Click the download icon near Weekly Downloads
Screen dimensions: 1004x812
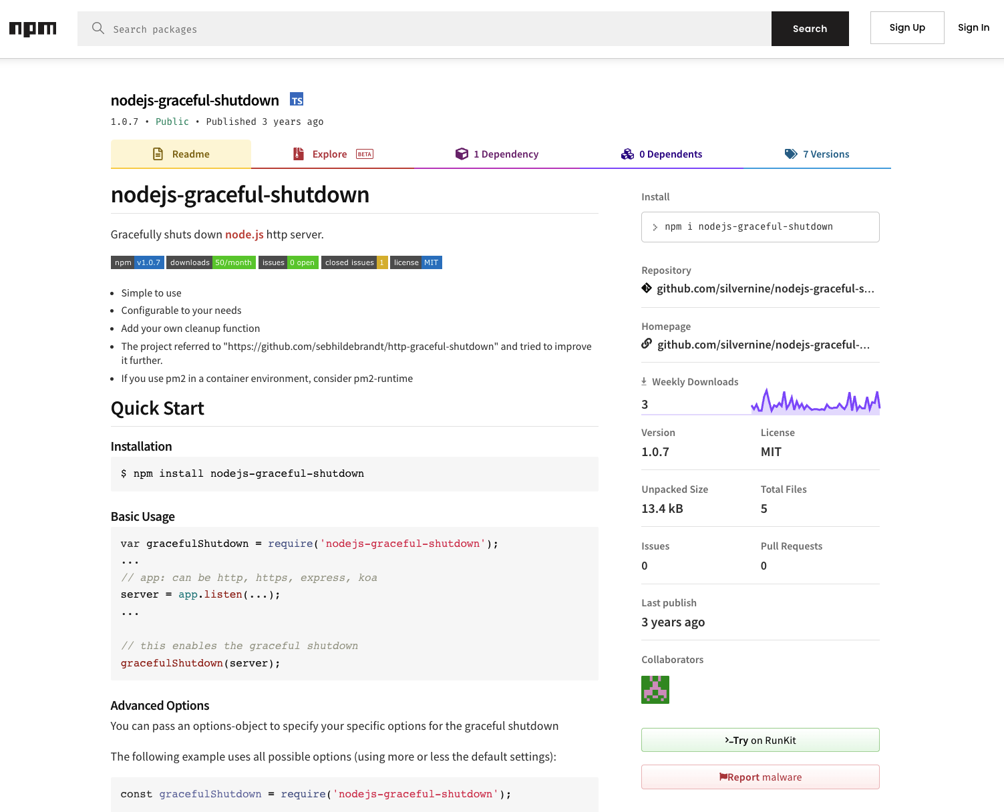643,381
